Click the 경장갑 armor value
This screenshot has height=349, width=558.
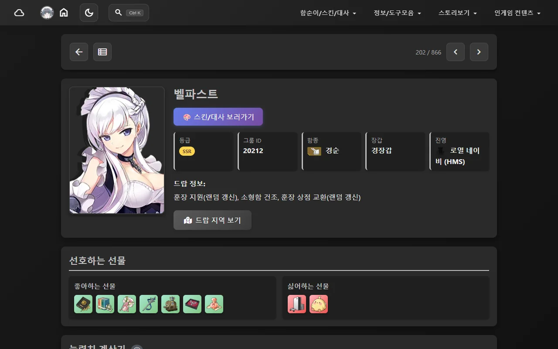[x=381, y=151]
